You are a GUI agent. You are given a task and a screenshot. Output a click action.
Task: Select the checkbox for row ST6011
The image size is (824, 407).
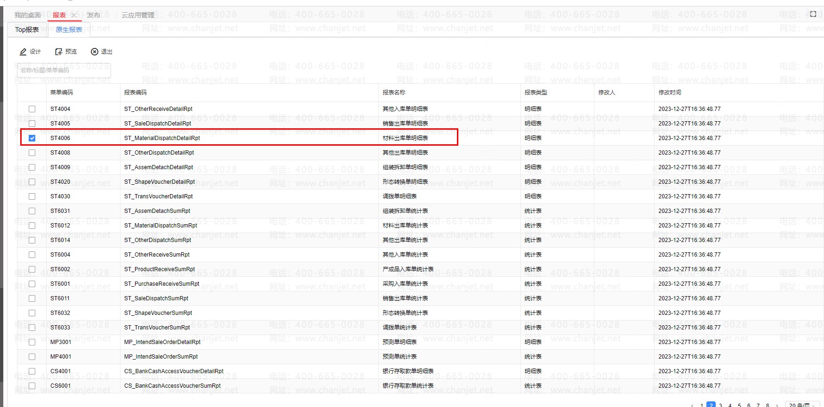(32, 298)
